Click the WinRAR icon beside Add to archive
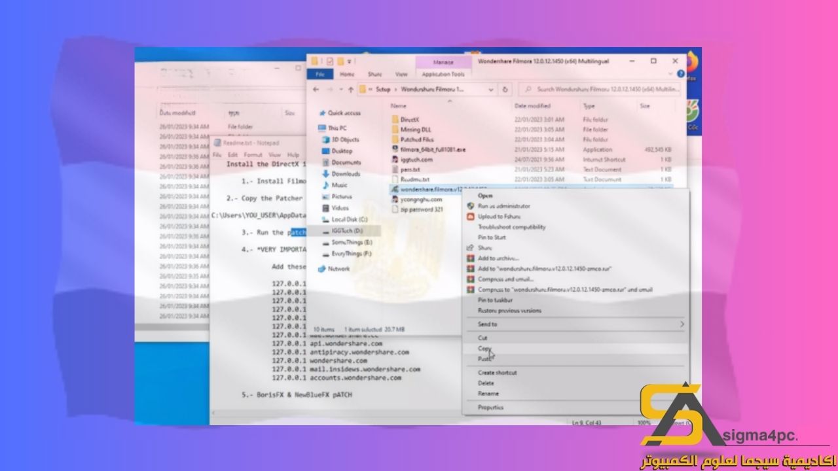The width and height of the screenshot is (838, 471). pos(469,258)
